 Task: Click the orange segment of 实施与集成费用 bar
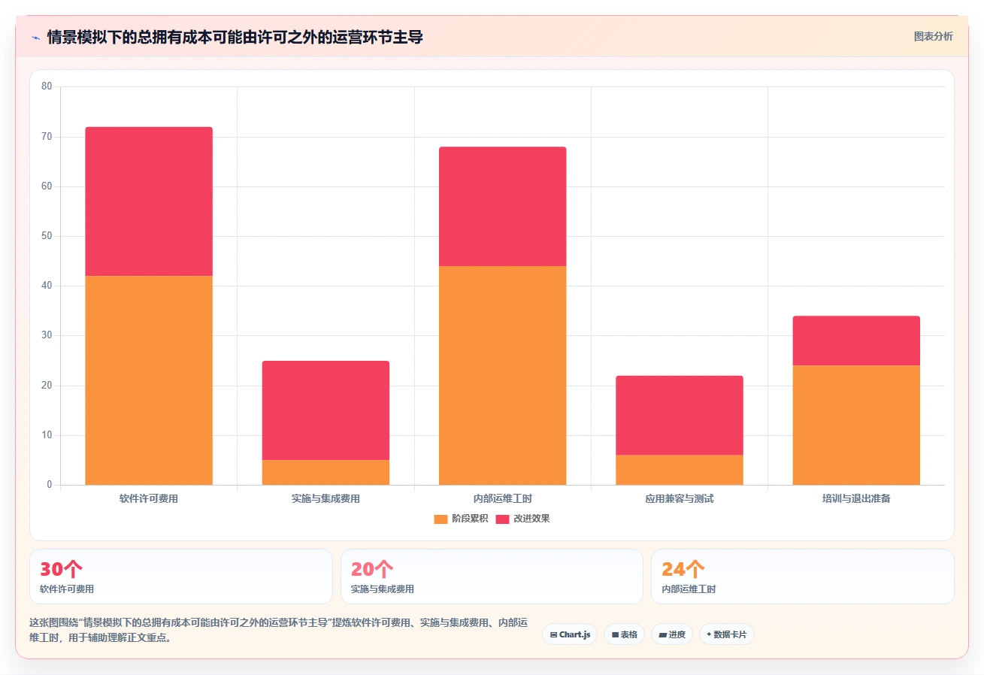click(325, 472)
